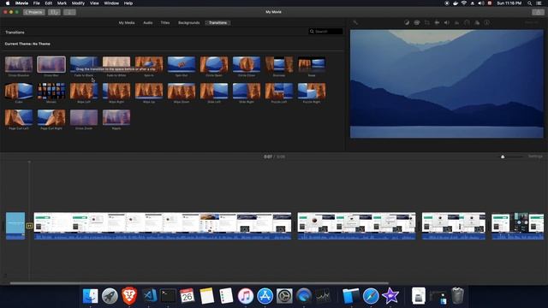Choose the Wipe Right transition

[x=116, y=92]
